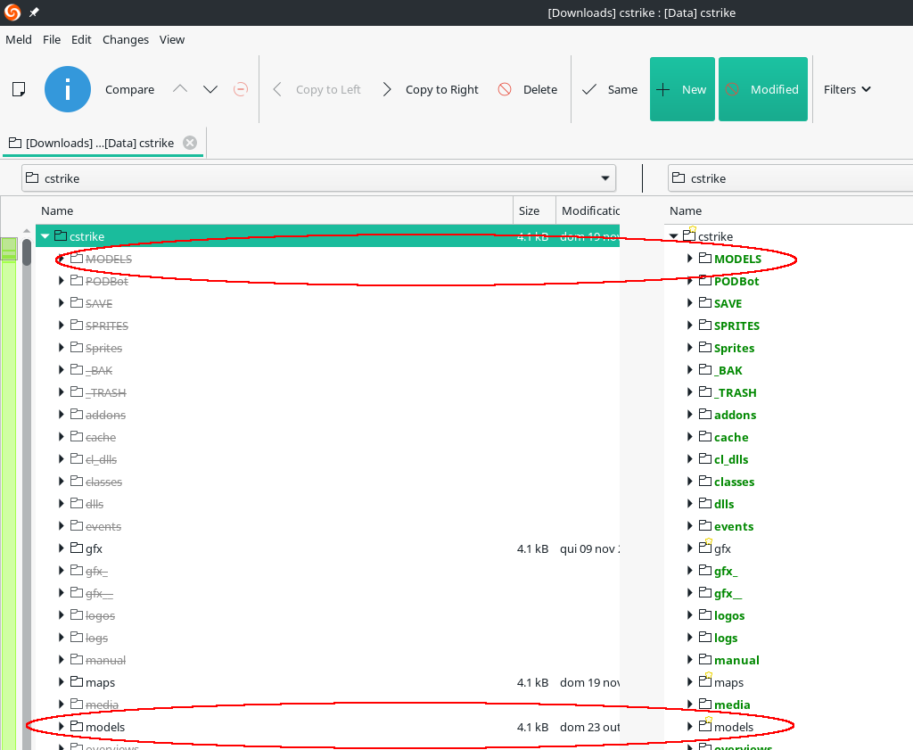Select right pane gfx_ folder row
The height and width of the screenshot is (750, 913).
coord(788,571)
